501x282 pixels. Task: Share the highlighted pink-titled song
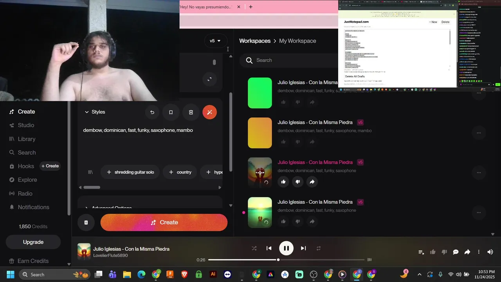[312, 182]
